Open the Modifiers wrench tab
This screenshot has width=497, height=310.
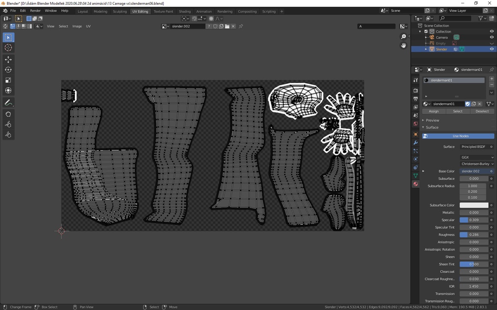[x=415, y=143]
